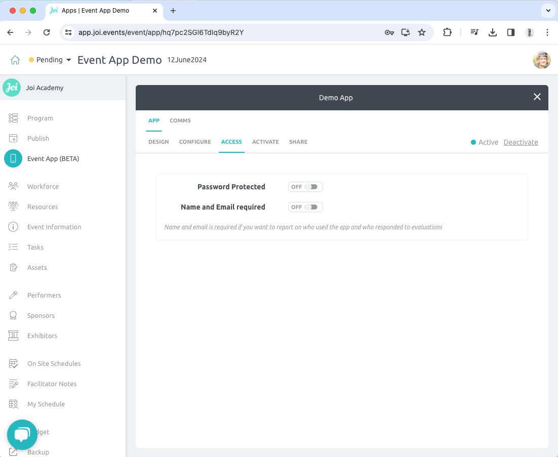The width and height of the screenshot is (558, 457).
Task: Open the Backup export icon
Action: [x=13, y=452]
